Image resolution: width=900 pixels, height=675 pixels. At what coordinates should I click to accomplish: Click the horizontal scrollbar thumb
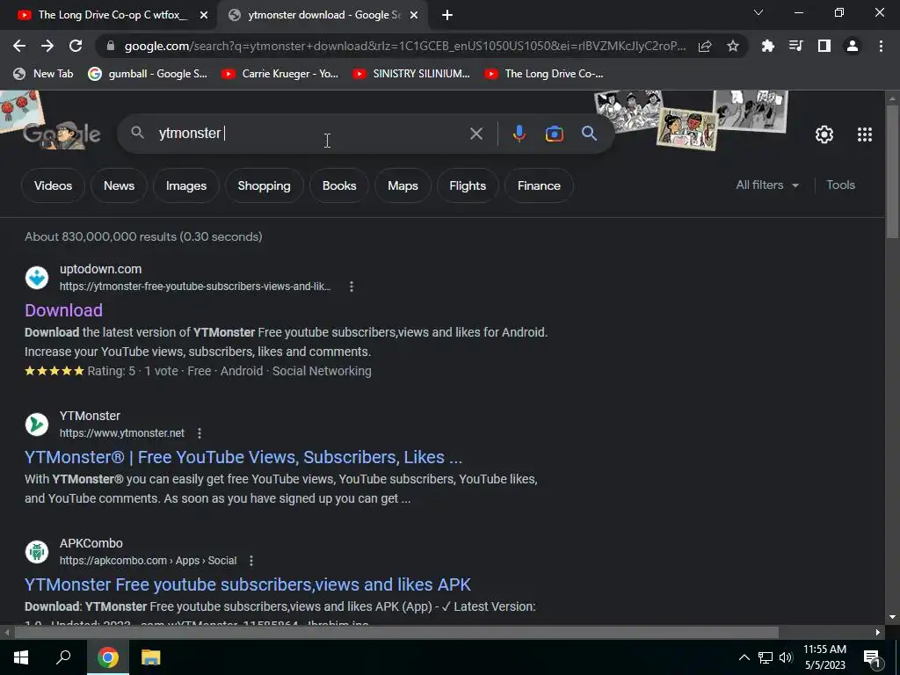[396, 633]
